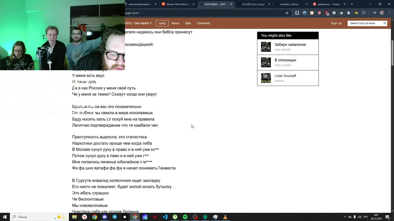The height and width of the screenshot is (221, 394).
Task: Open a new browser tab with plus
Action: [x=352, y=4]
